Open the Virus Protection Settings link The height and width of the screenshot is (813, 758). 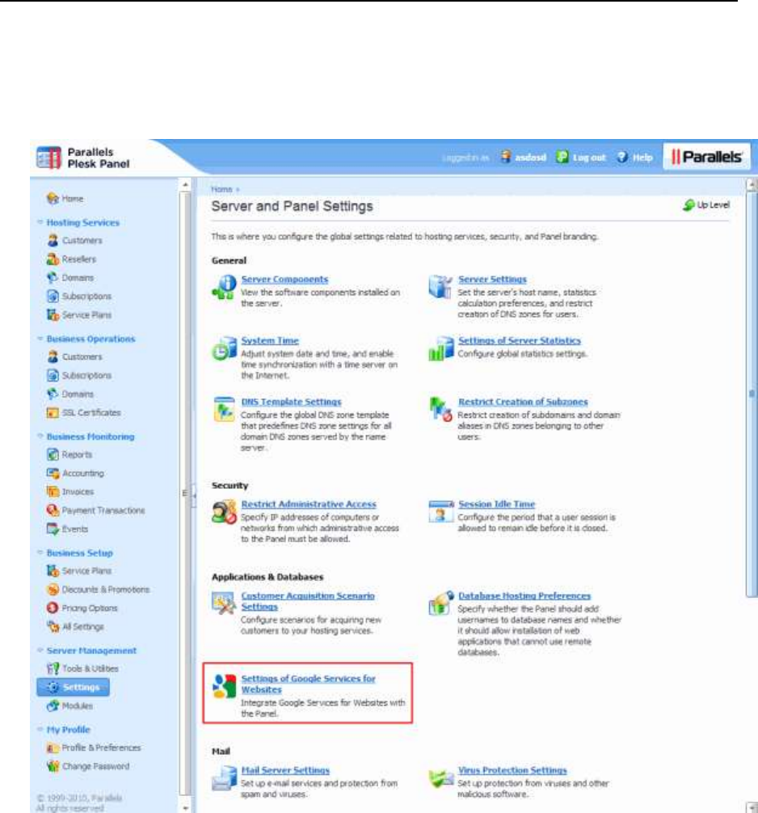click(x=513, y=770)
